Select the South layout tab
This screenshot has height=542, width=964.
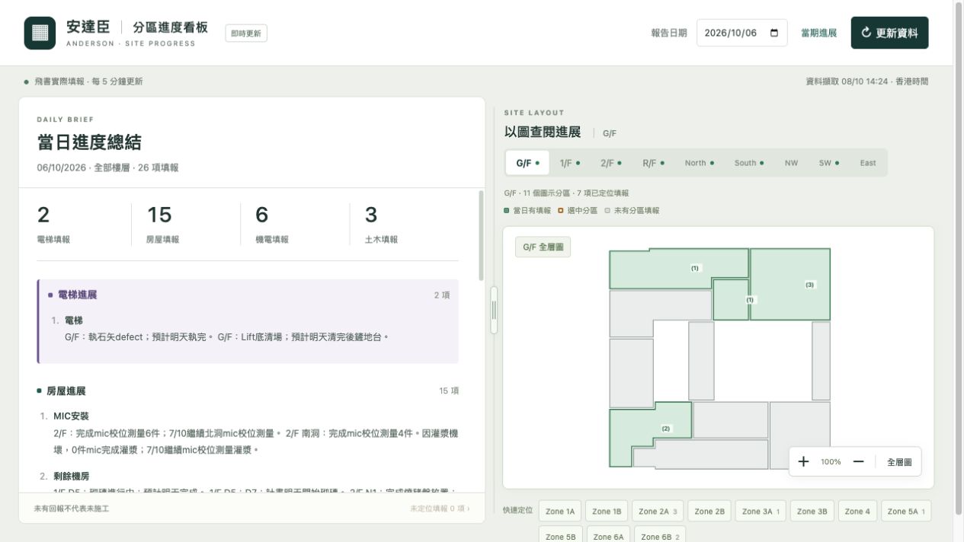pos(749,163)
